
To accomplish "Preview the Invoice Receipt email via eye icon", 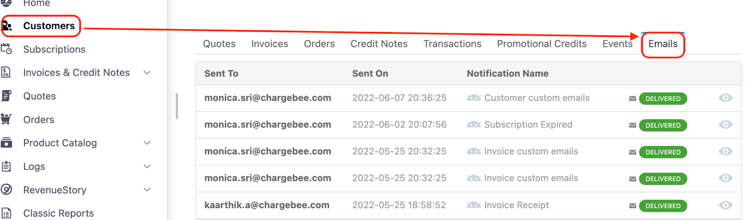I will (x=725, y=205).
